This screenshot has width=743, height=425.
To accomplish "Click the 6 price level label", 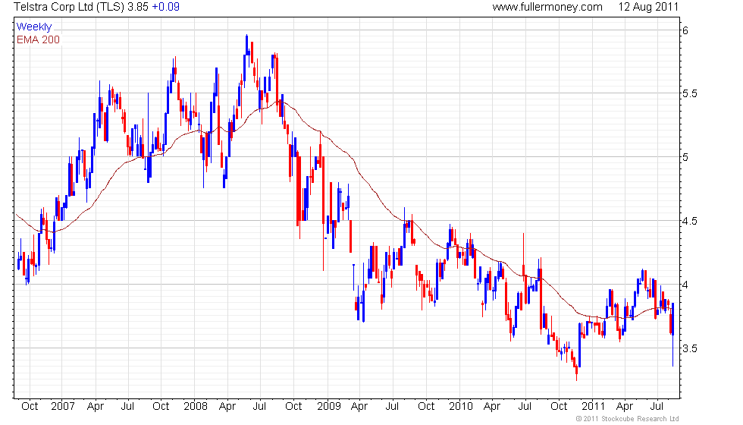I will (685, 31).
